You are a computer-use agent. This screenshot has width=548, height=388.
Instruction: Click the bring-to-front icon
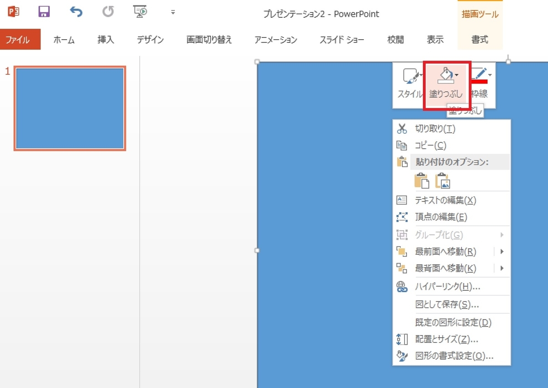point(402,252)
